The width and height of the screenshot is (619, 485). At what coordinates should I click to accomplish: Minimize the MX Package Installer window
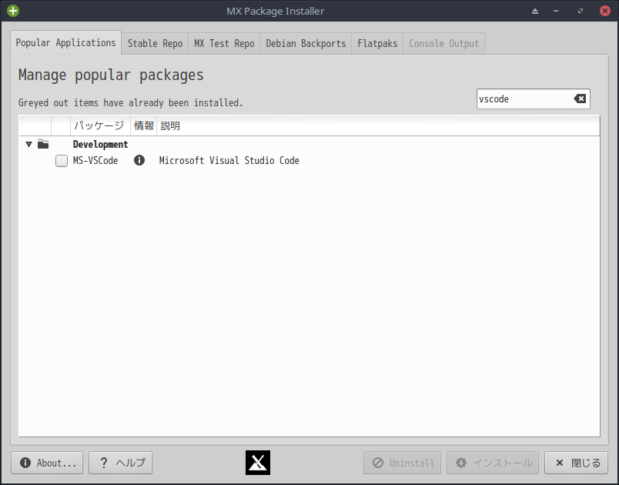[x=556, y=11]
